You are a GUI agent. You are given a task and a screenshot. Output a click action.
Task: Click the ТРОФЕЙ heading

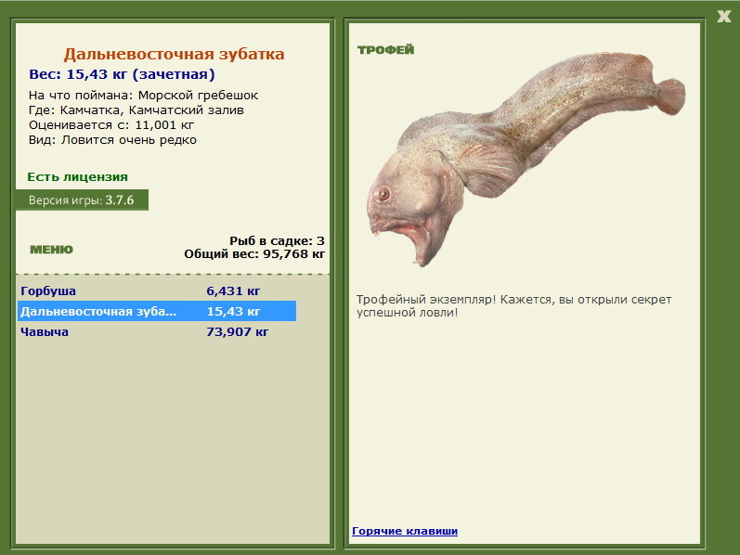(x=385, y=49)
